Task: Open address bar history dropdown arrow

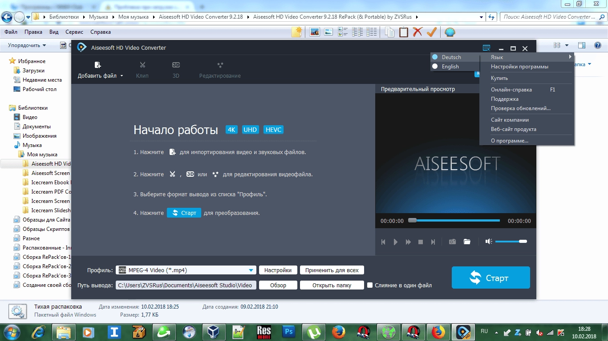Action: 482,17
